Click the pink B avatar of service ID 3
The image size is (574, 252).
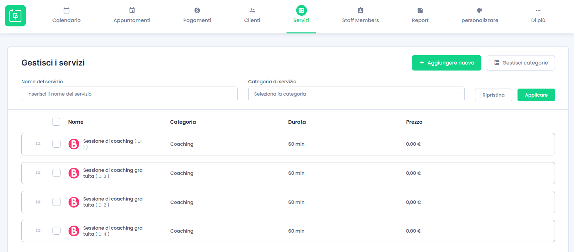coord(74,173)
